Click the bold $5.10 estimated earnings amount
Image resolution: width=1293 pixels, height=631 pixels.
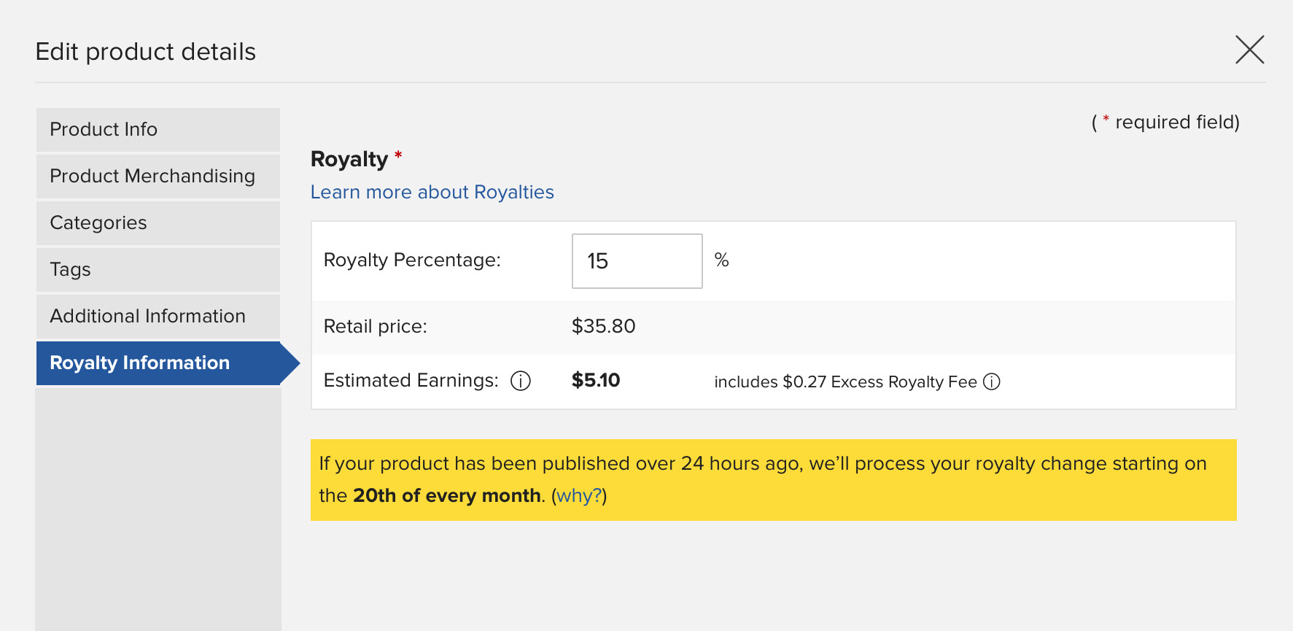click(x=595, y=380)
